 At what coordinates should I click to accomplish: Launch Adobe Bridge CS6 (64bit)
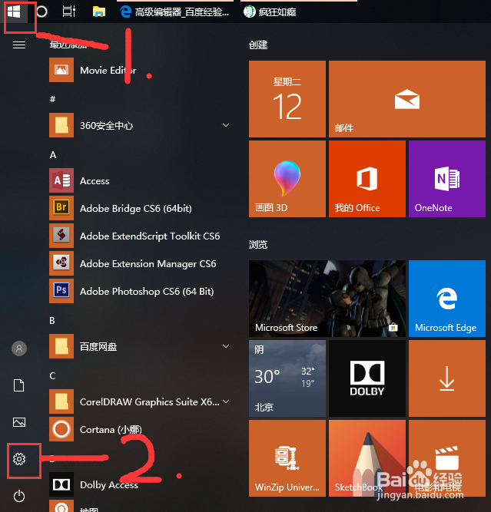[x=141, y=208]
